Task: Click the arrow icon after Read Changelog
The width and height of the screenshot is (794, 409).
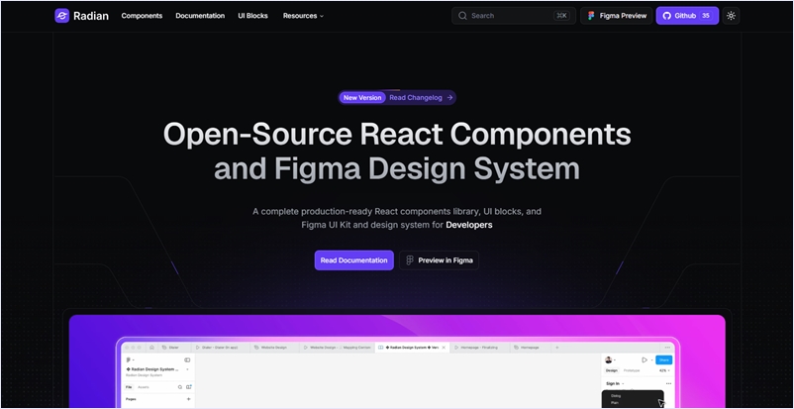Action: point(449,98)
